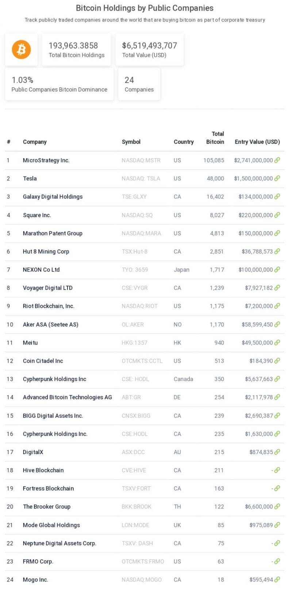Screen dimensions: 292x589
Task: Open NEXON Co Ltd source link icon
Action: click(x=277, y=269)
